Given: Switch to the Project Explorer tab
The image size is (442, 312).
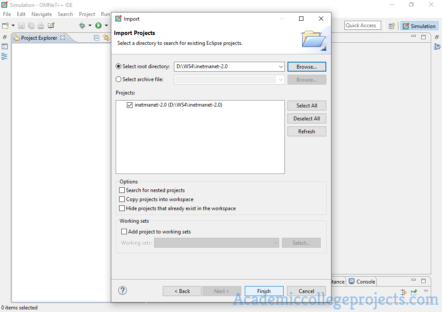Looking at the screenshot, I should (39, 38).
